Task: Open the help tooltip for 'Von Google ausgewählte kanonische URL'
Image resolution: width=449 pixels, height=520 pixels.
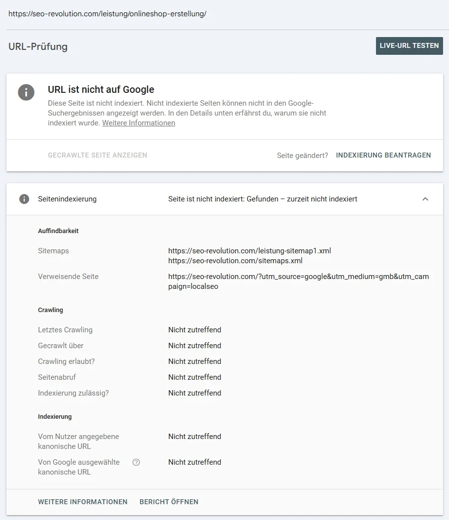Action: [136, 462]
